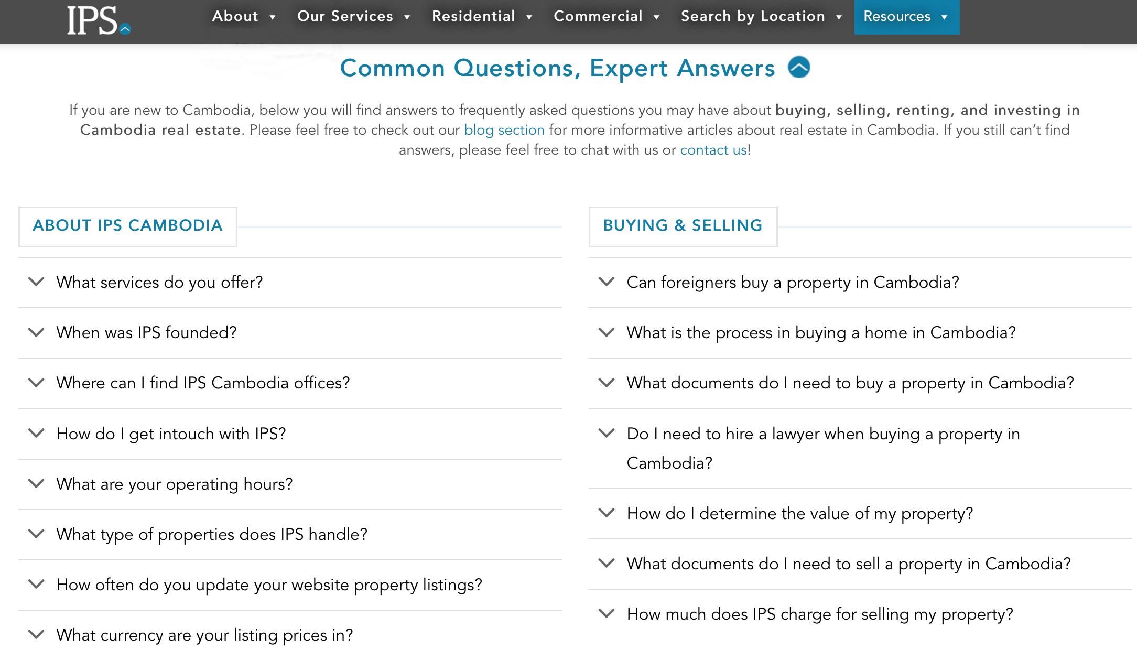
Task: Click chevron beside 'How do I determine the value'
Action: (x=607, y=513)
